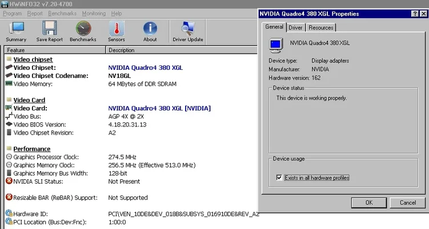Click the bus icon beside Video Bus
This screenshot has height=229, width=429.
pos(9,116)
